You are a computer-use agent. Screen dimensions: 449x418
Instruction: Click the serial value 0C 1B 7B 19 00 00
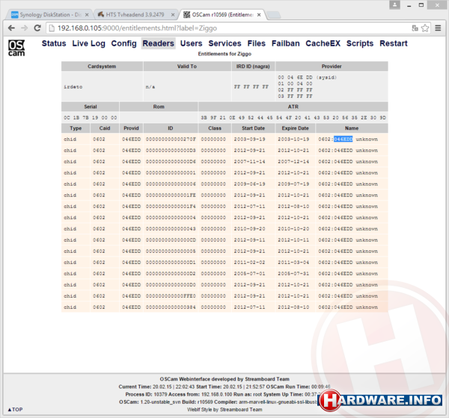(x=91, y=117)
